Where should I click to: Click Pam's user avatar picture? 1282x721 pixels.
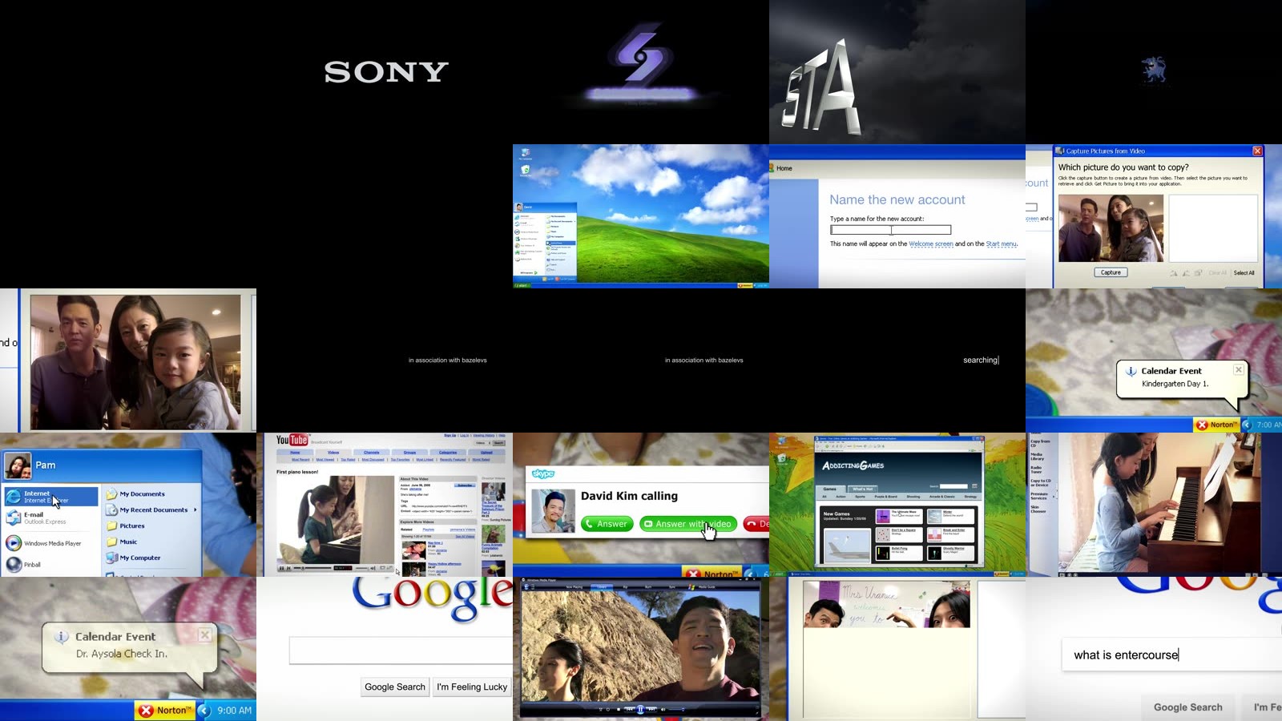tap(17, 465)
